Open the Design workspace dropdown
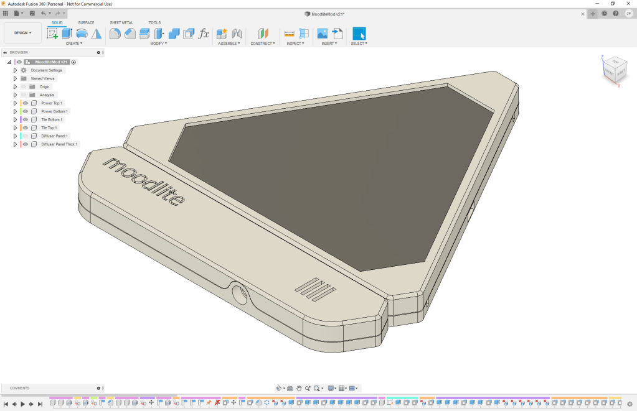The width and height of the screenshot is (637, 411). (x=22, y=33)
